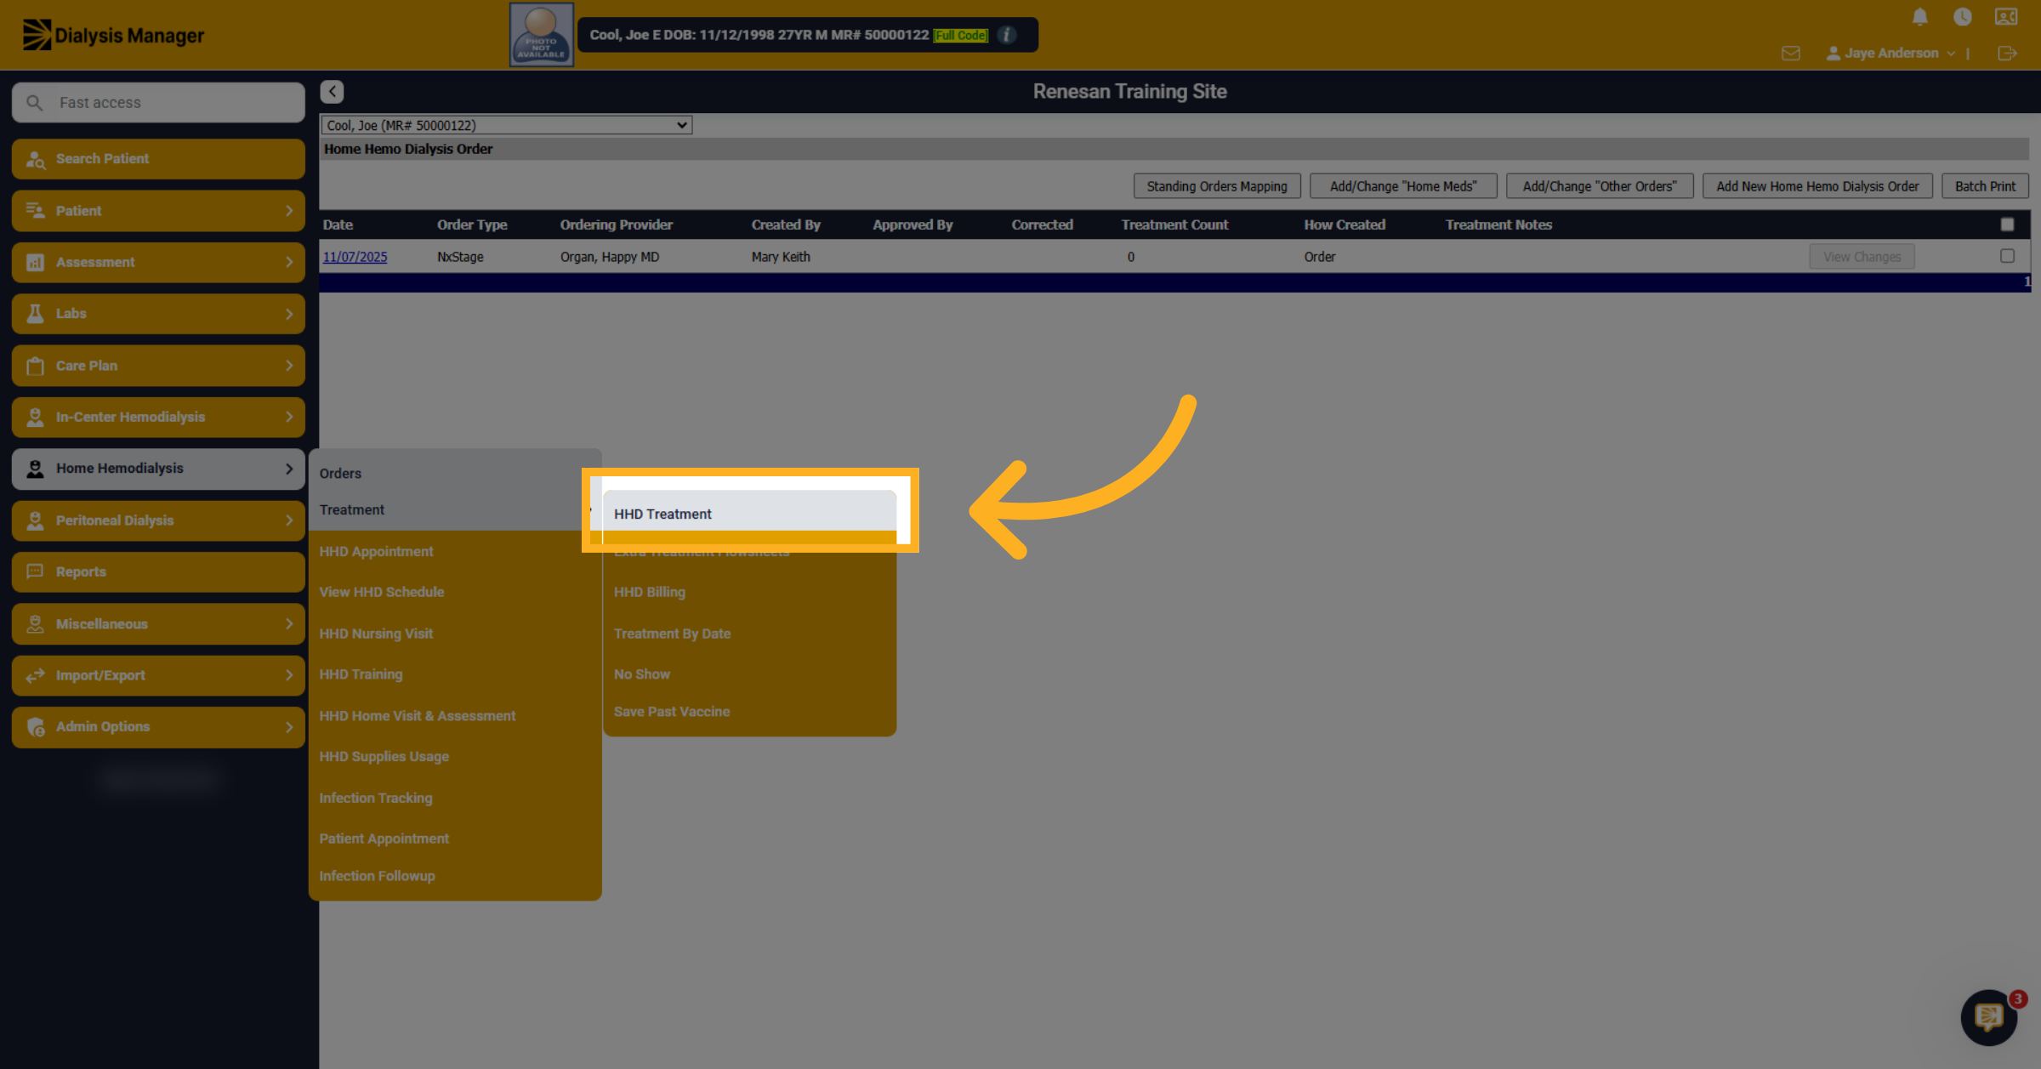Click the Dialysis Manager logo
Image resolution: width=2041 pixels, height=1069 pixels.
tap(113, 36)
